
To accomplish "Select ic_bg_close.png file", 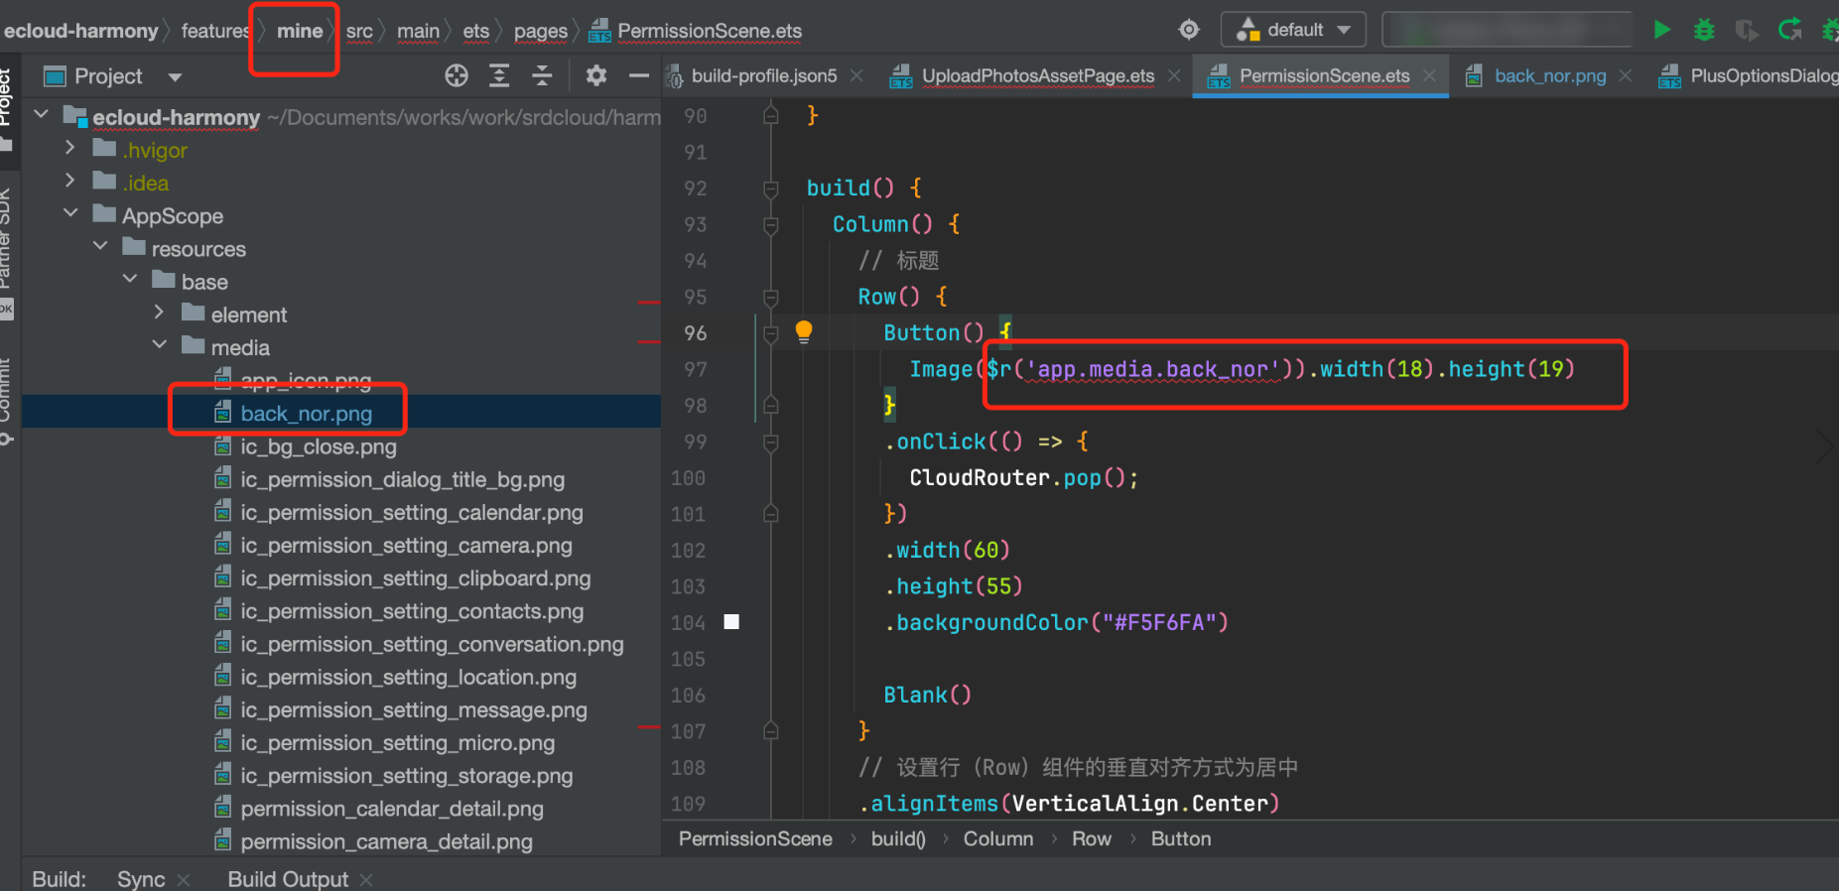I will point(319,446).
